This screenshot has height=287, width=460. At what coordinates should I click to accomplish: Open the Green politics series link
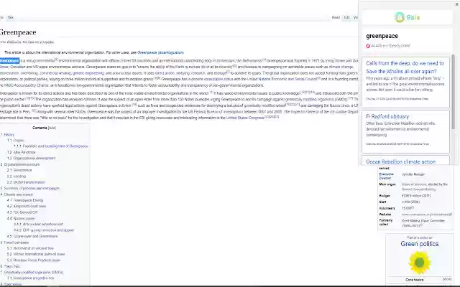(x=420, y=244)
